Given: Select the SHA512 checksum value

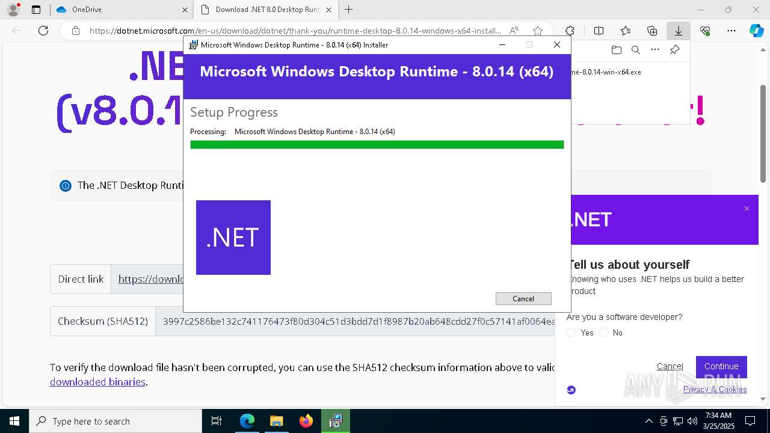Looking at the screenshot, I should (x=359, y=321).
